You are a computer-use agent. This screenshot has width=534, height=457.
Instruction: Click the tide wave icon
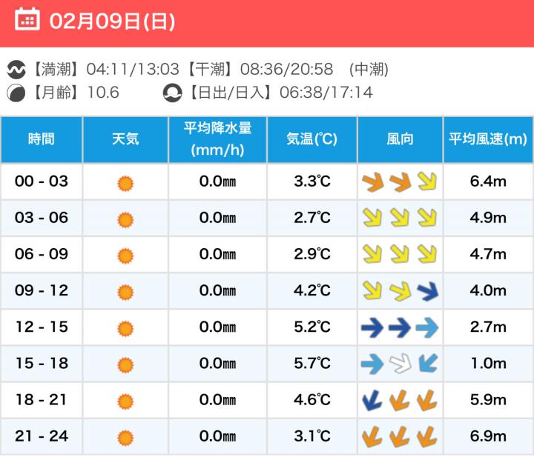pyautogui.click(x=16, y=70)
